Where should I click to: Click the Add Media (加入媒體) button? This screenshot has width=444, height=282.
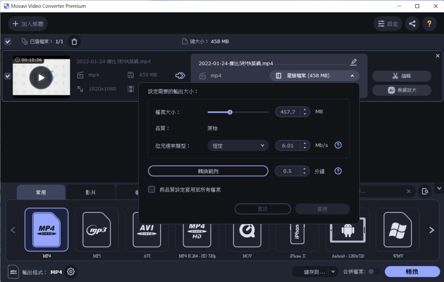click(x=28, y=24)
